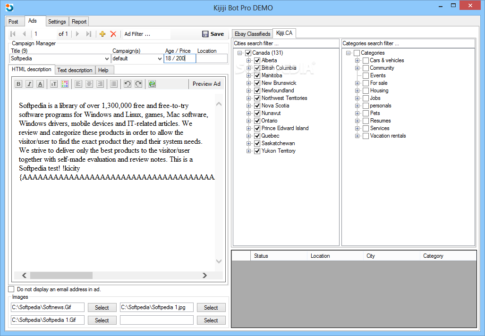The width and height of the screenshot is (485, 336).
Task: Insert hyperlink with globe icon
Action: (152, 84)
